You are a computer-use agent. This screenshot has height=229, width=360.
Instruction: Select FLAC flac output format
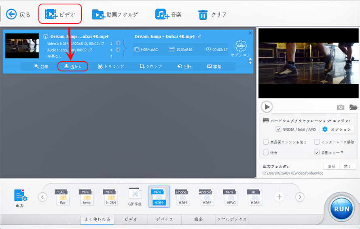click(x=63, y=197)
